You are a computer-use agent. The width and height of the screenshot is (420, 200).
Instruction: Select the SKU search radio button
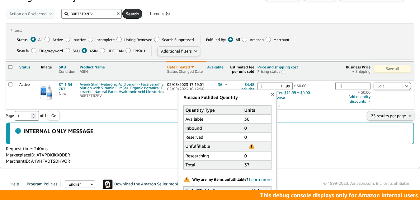(68, 51)
